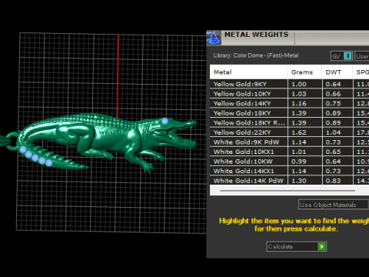Click DWT value 0.75 for 14KY
369x277 pixels.
333,104
